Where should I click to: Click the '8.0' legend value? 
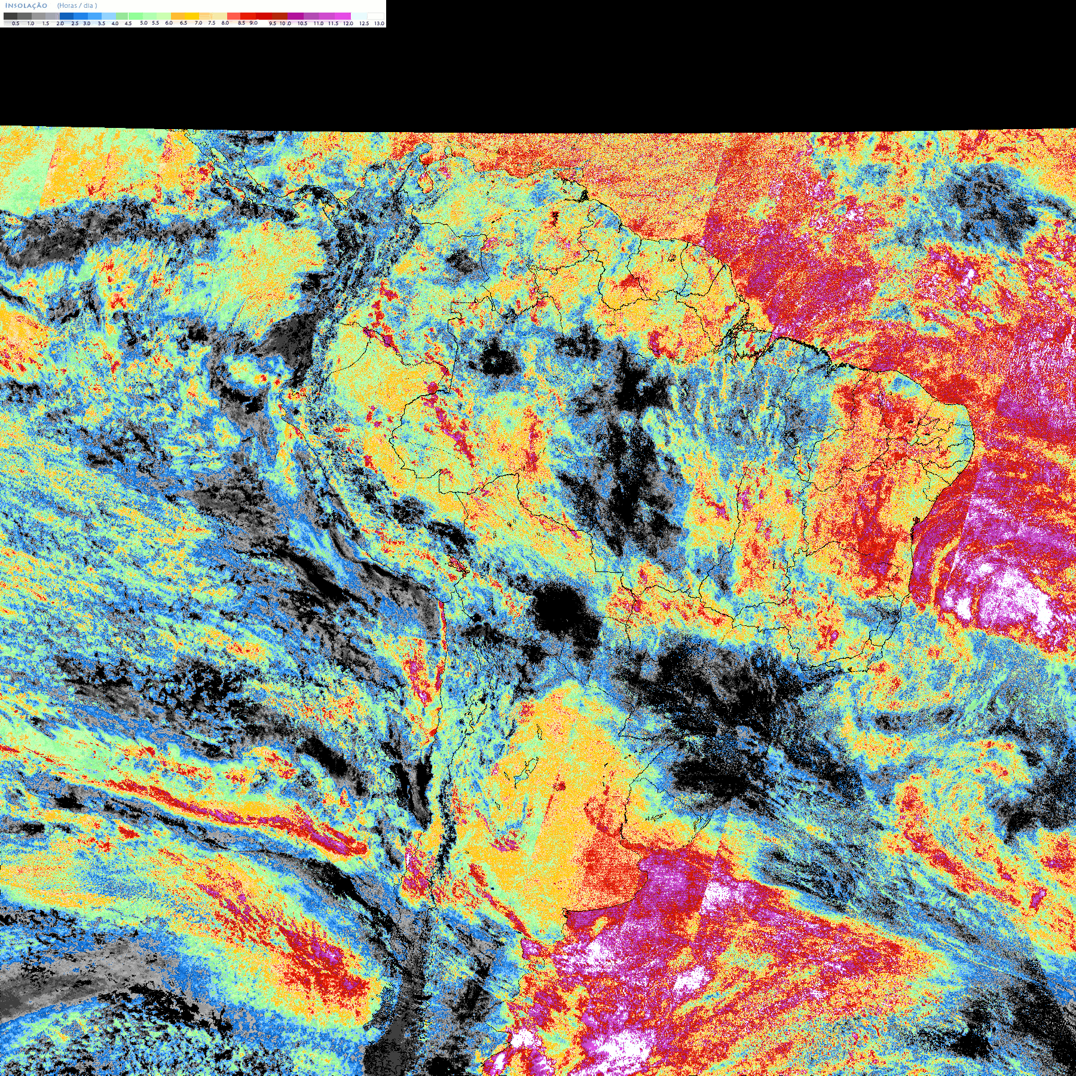[x=225, y=23]
